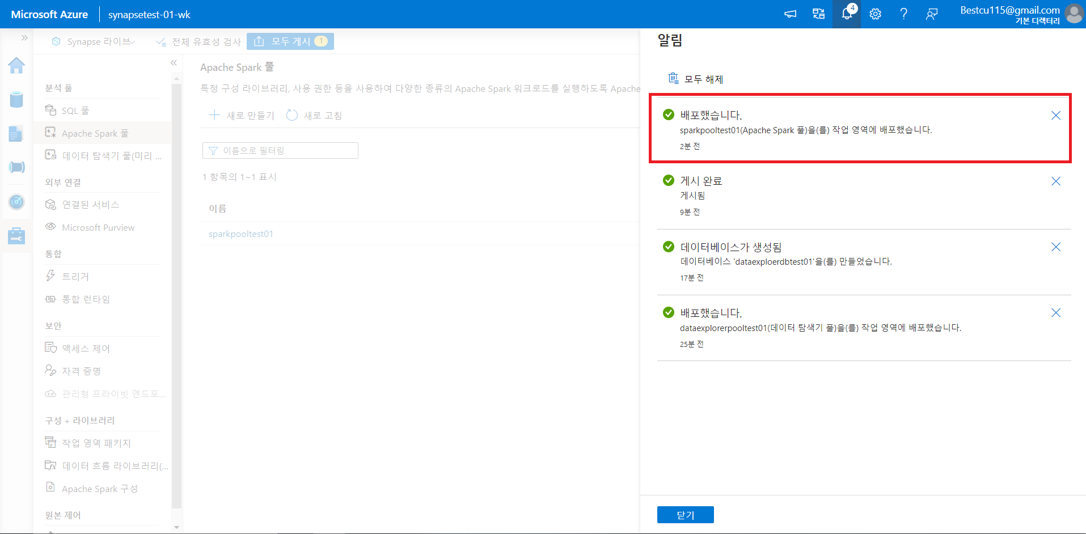
Task: Open the user feedback person icon
Action: (932, 14)
